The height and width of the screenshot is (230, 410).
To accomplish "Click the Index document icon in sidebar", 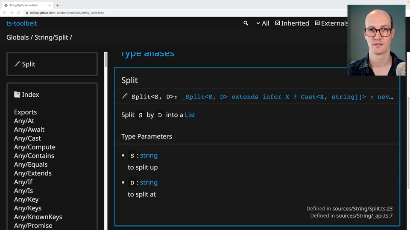I will tap(17, 95).
